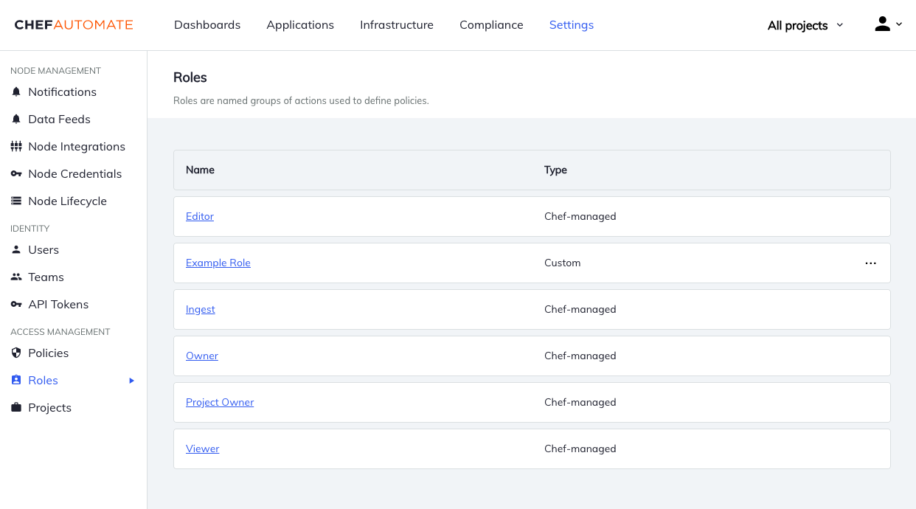
Task: Switch to the Compliance tab
Action: pyautogui.click(x=491, y=24)
